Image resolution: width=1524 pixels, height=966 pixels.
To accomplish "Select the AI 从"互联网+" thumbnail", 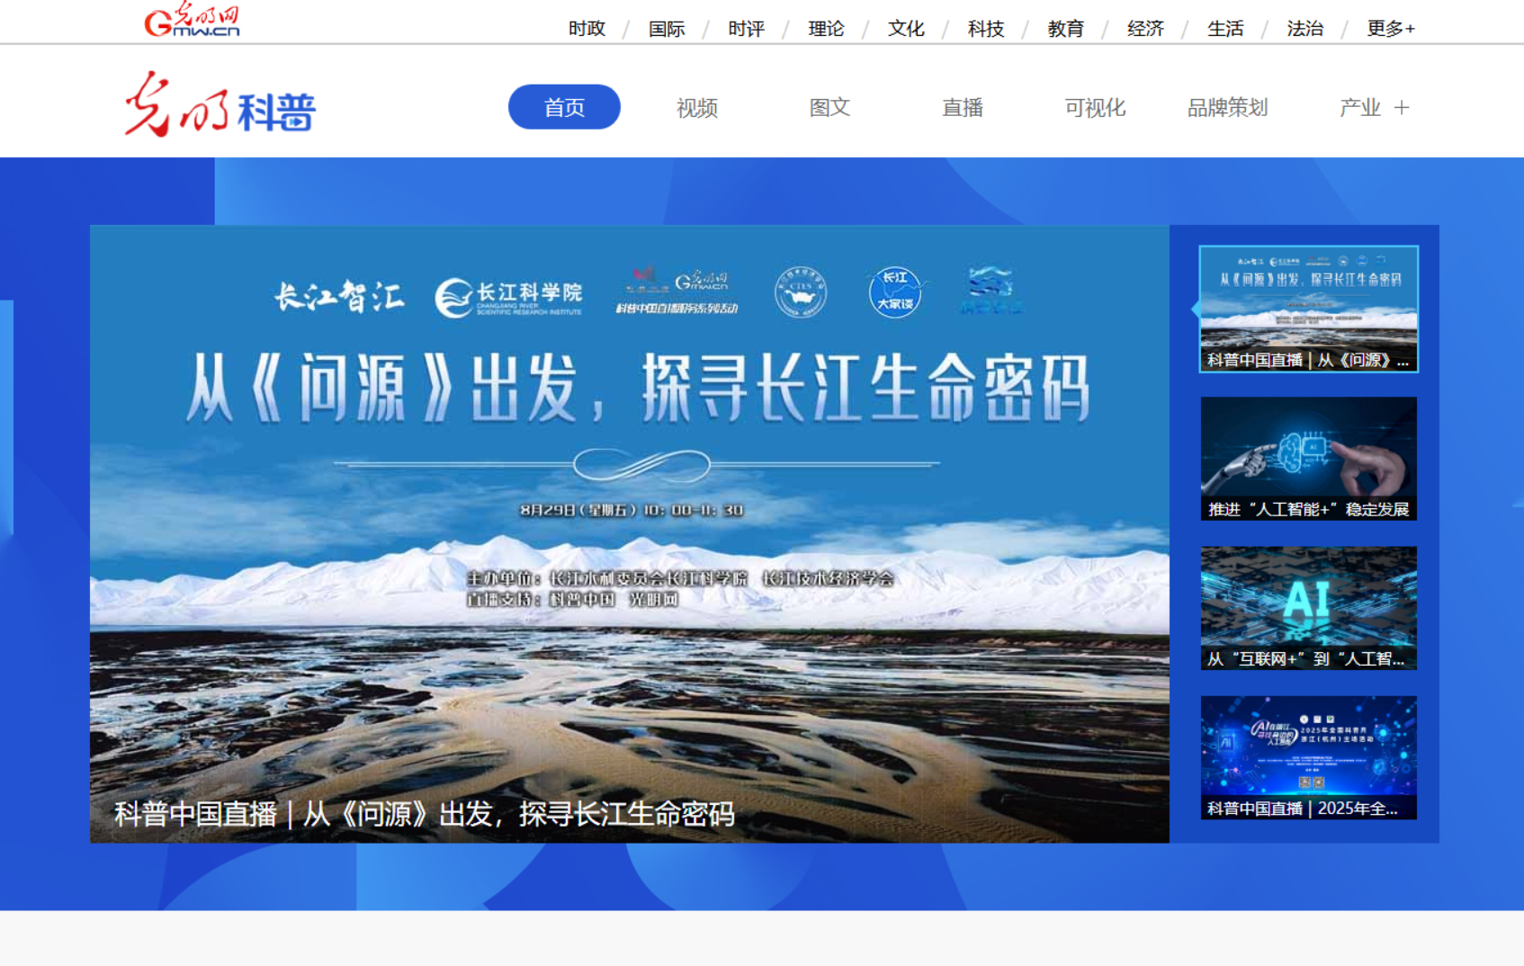I will coord(1309,608).
